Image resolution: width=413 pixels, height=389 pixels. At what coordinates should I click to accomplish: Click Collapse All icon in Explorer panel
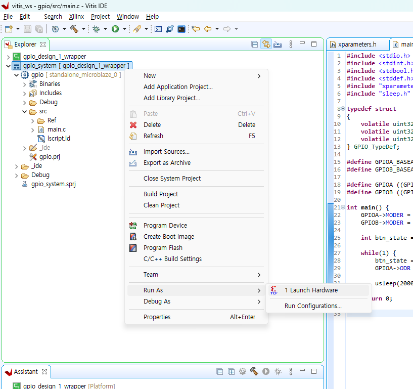point(255,45)
